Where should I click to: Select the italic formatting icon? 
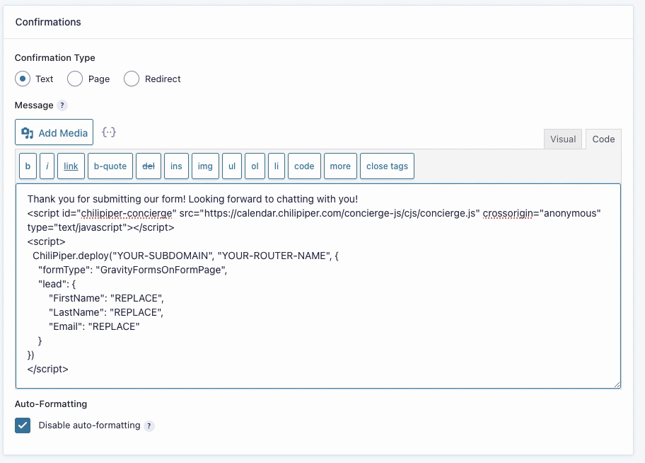pyautogui.click(x=47, y=166)
